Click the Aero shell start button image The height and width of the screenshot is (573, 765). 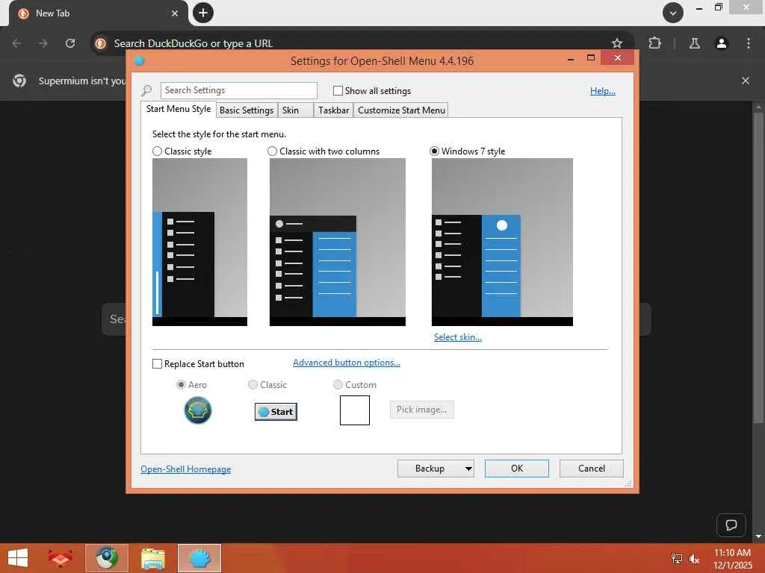(197, 410)
